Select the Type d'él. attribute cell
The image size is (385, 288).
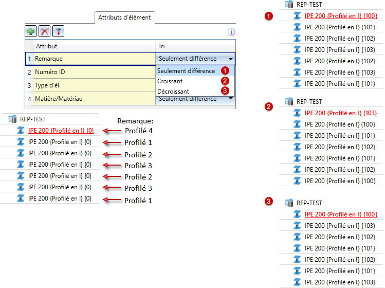[94, 85]
